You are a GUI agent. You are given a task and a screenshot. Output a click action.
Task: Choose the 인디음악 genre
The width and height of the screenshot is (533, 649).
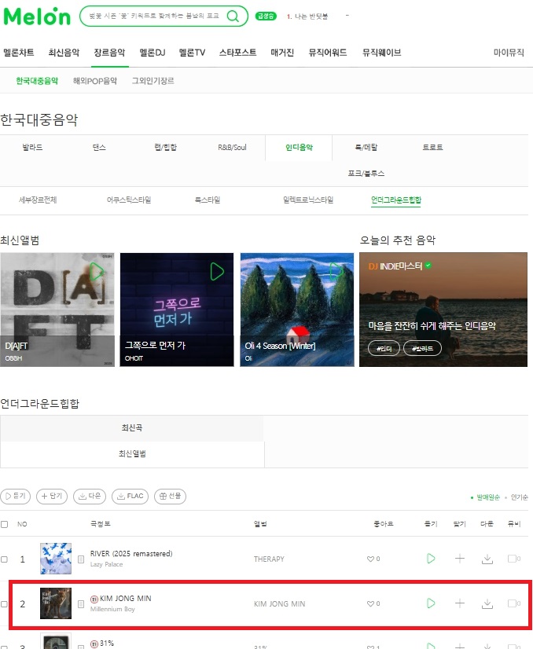[299, 148]
